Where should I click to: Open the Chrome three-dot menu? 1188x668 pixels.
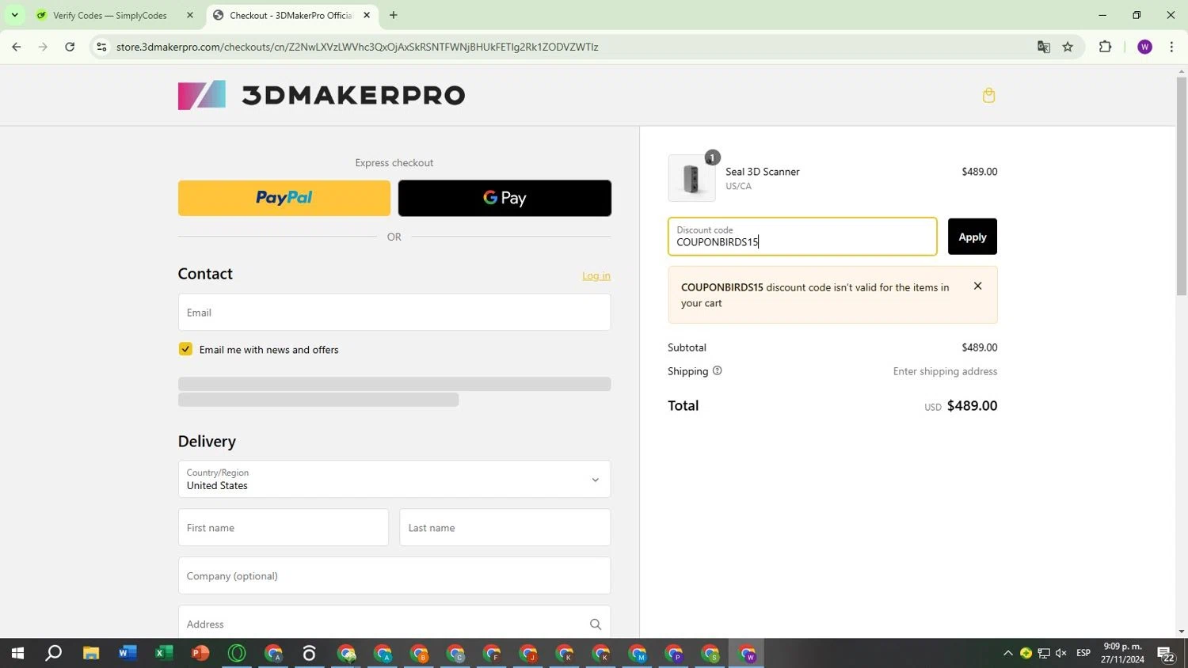(1171, 47)
